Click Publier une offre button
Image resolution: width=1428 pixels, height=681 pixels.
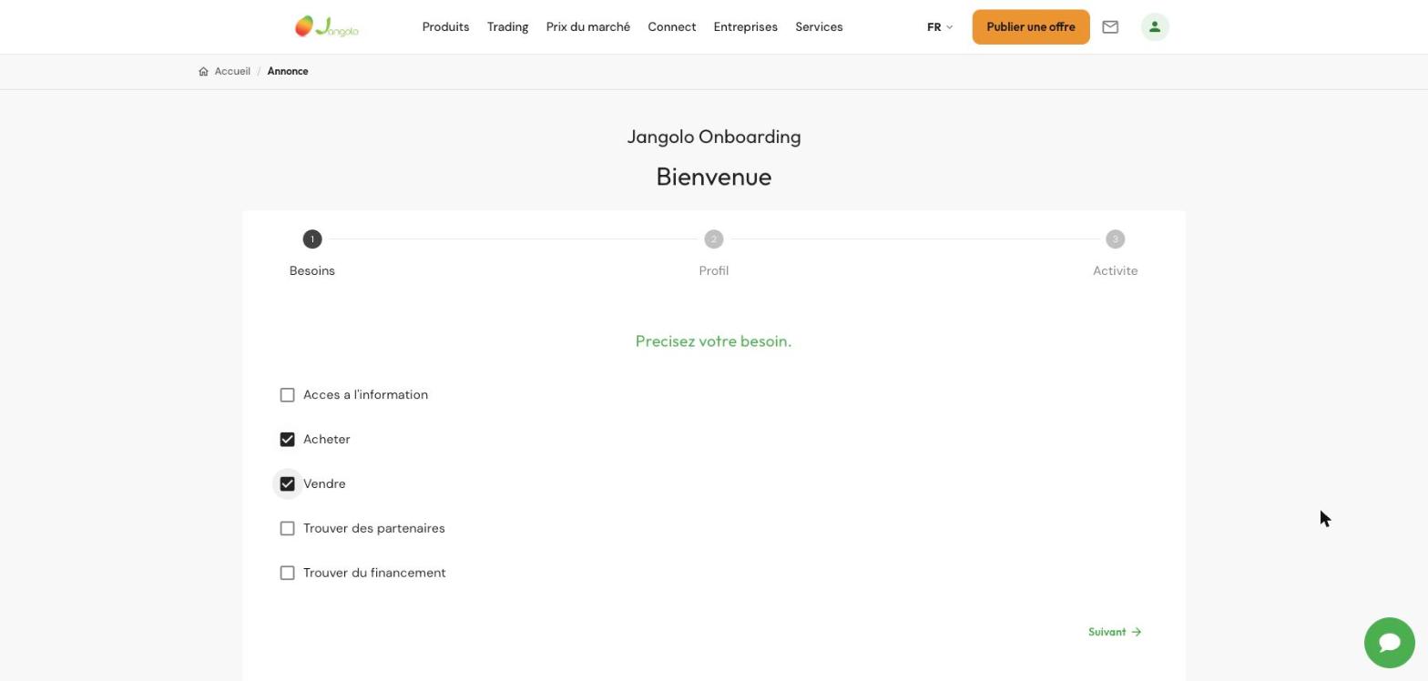pos(1031,27)
